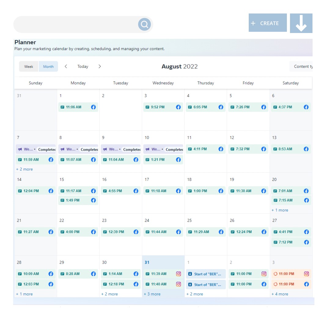Image resolution: width=330 pixels, height=330 pixels.
Task: Open the 7:26 PM post on August 5
Action: 248,107
